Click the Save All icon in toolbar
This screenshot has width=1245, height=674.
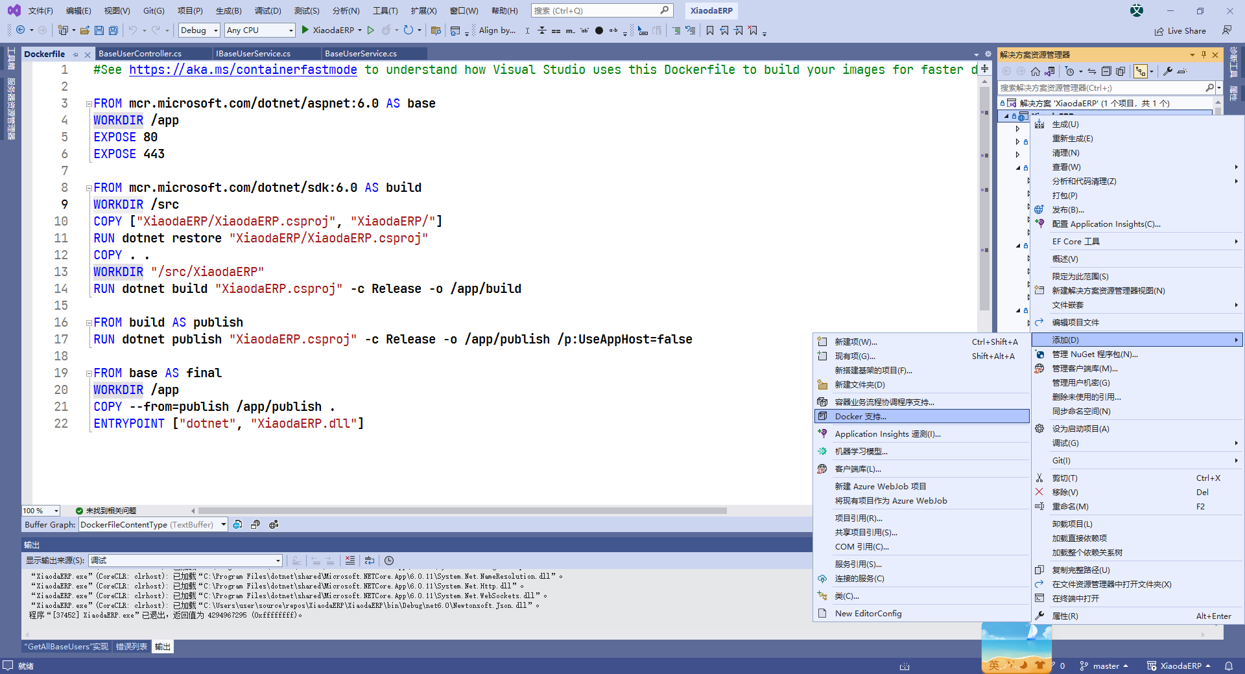click(x=112, y=30)
